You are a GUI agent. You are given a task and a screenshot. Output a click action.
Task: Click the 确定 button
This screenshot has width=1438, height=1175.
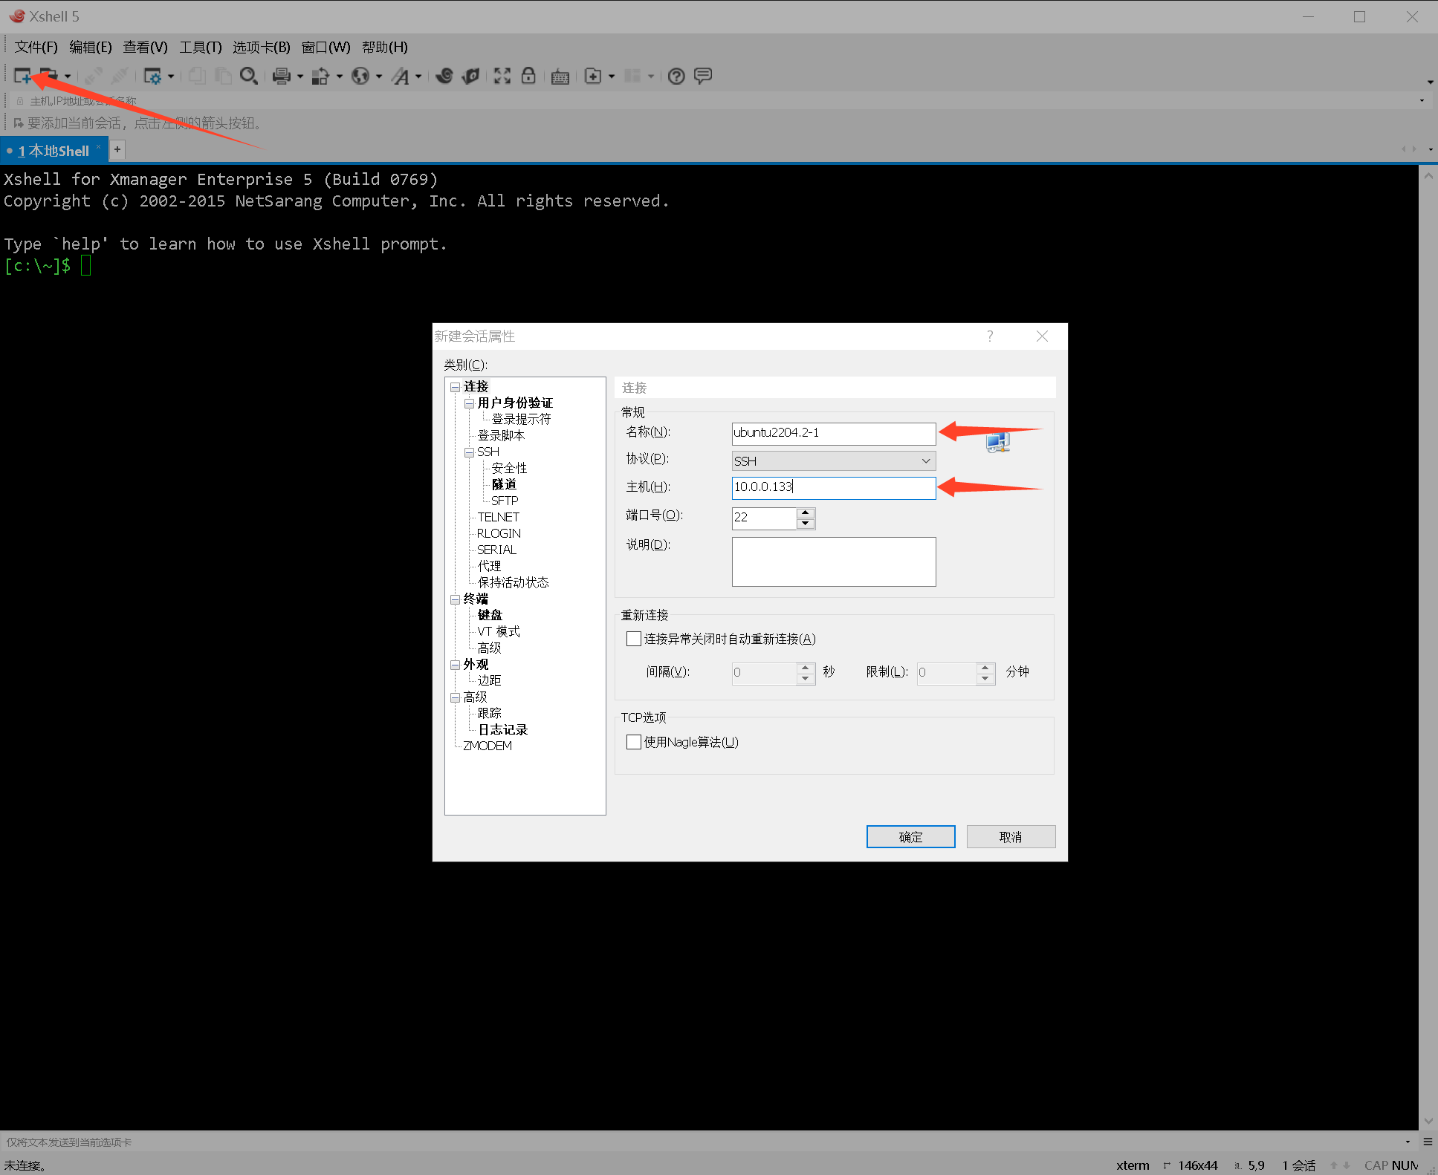coord(910,836)
